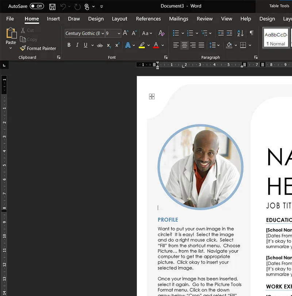The image size is (292, 296).
Task: Expand underline style dropdown arrow
Action: pos(92,45)
